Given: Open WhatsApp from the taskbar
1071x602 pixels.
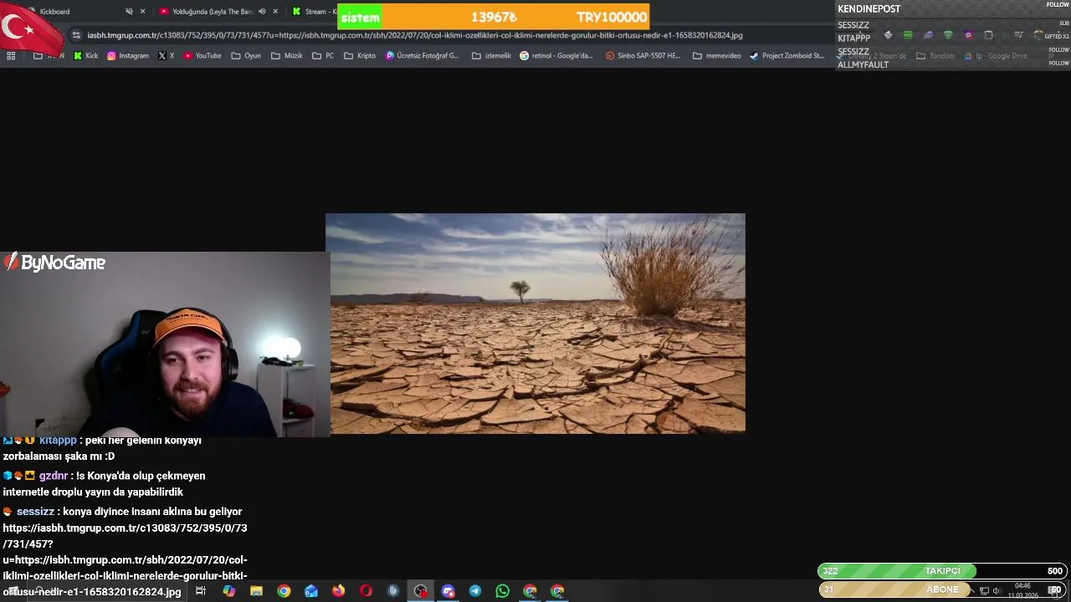Looking at the screenshot, I should [x=502, y=591].
